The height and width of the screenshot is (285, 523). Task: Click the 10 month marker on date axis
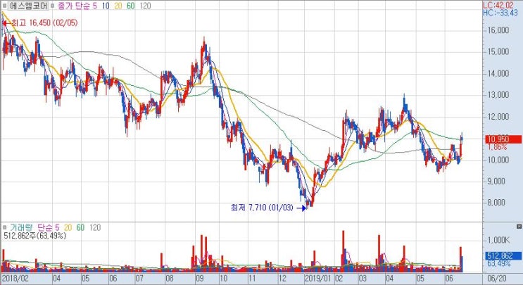pyautogui.click(x=223, y=279)
